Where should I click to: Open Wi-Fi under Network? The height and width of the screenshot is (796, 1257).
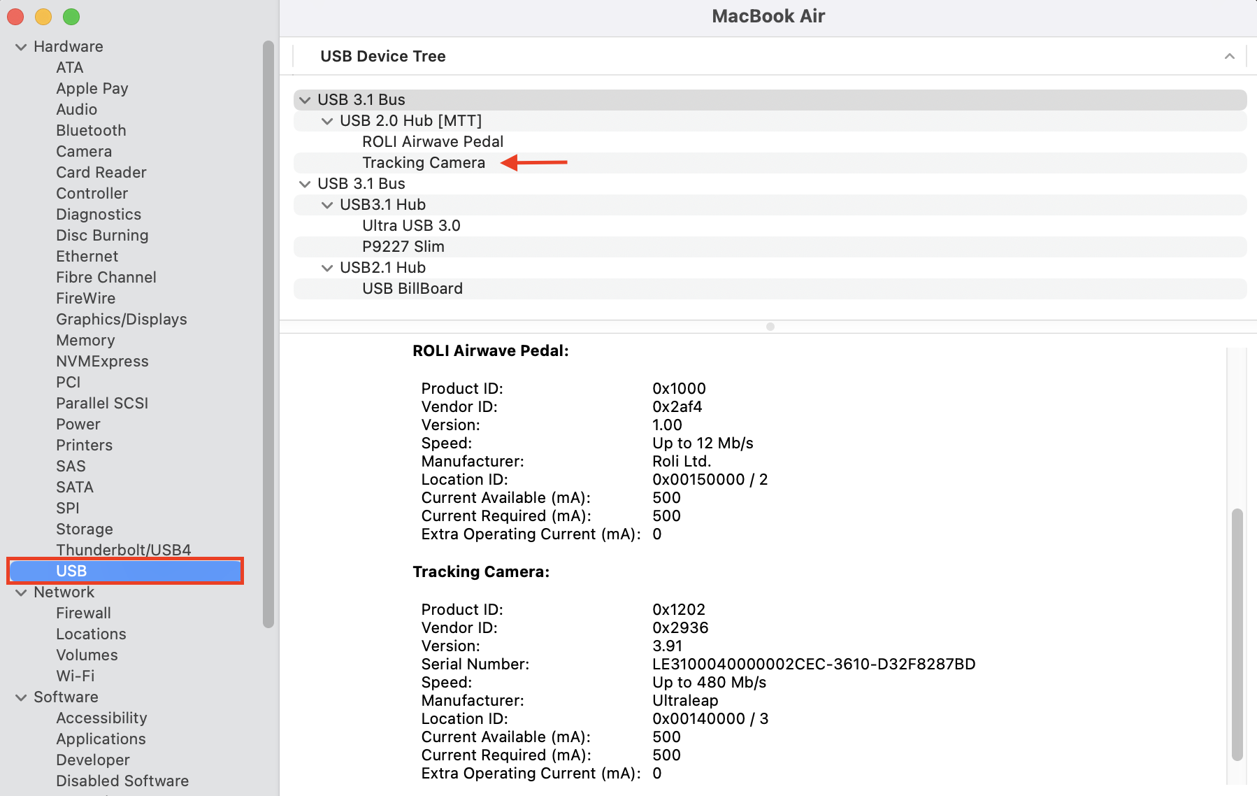pyautogui.click(x=76, y=676)
